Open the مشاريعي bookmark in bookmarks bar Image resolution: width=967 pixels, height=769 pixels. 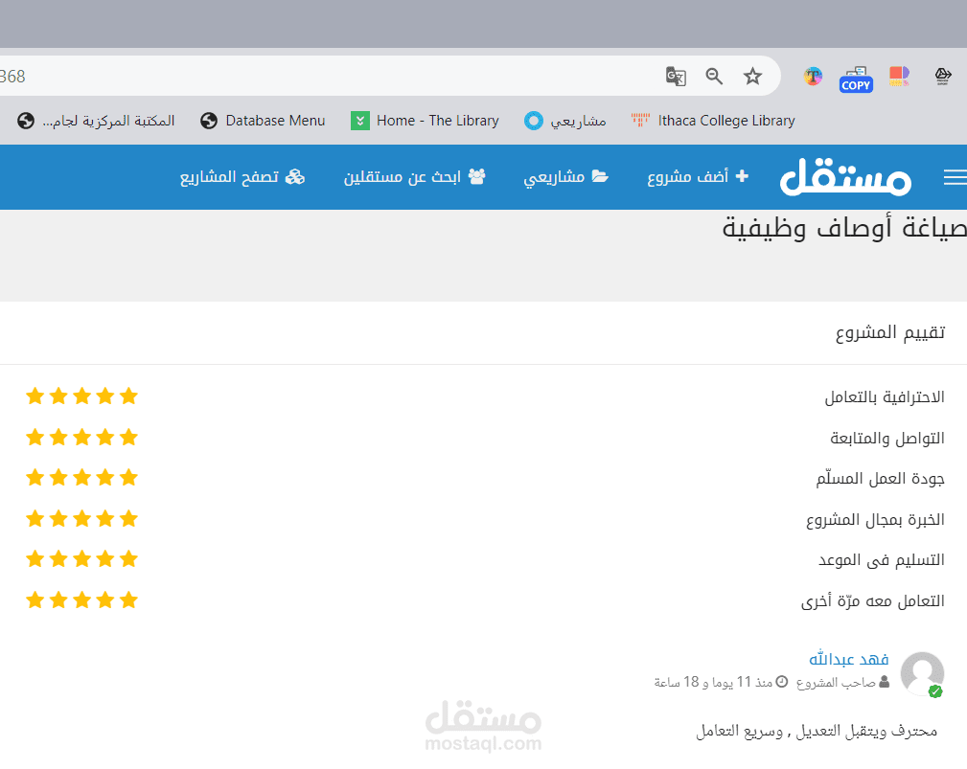point(564,121)
